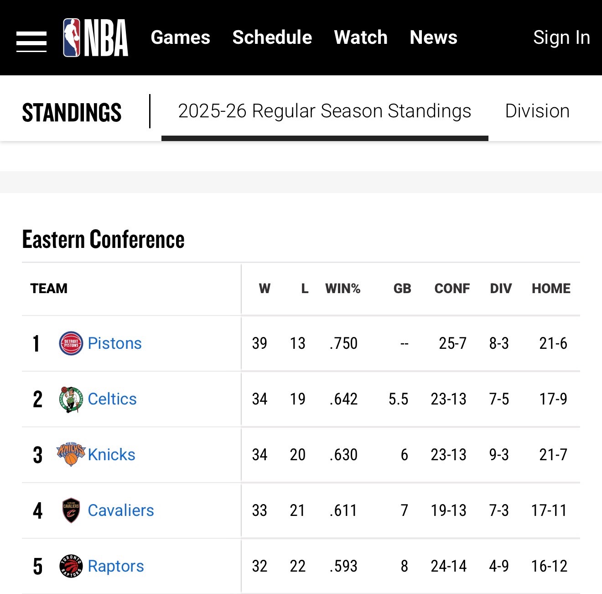
Task: Click the Cavaliers team logo
Action: pyautogui.click(x=71, y=510)
